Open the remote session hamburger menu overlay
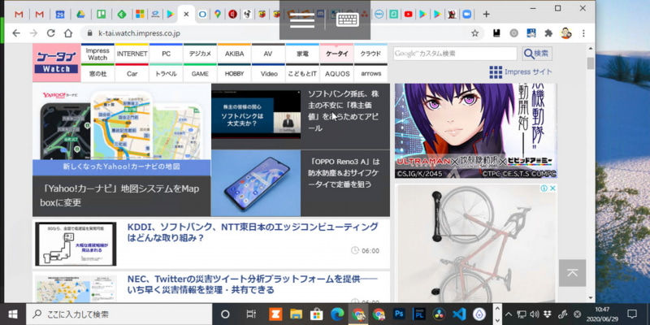This screenshot has width=650, height=325. 302,19
